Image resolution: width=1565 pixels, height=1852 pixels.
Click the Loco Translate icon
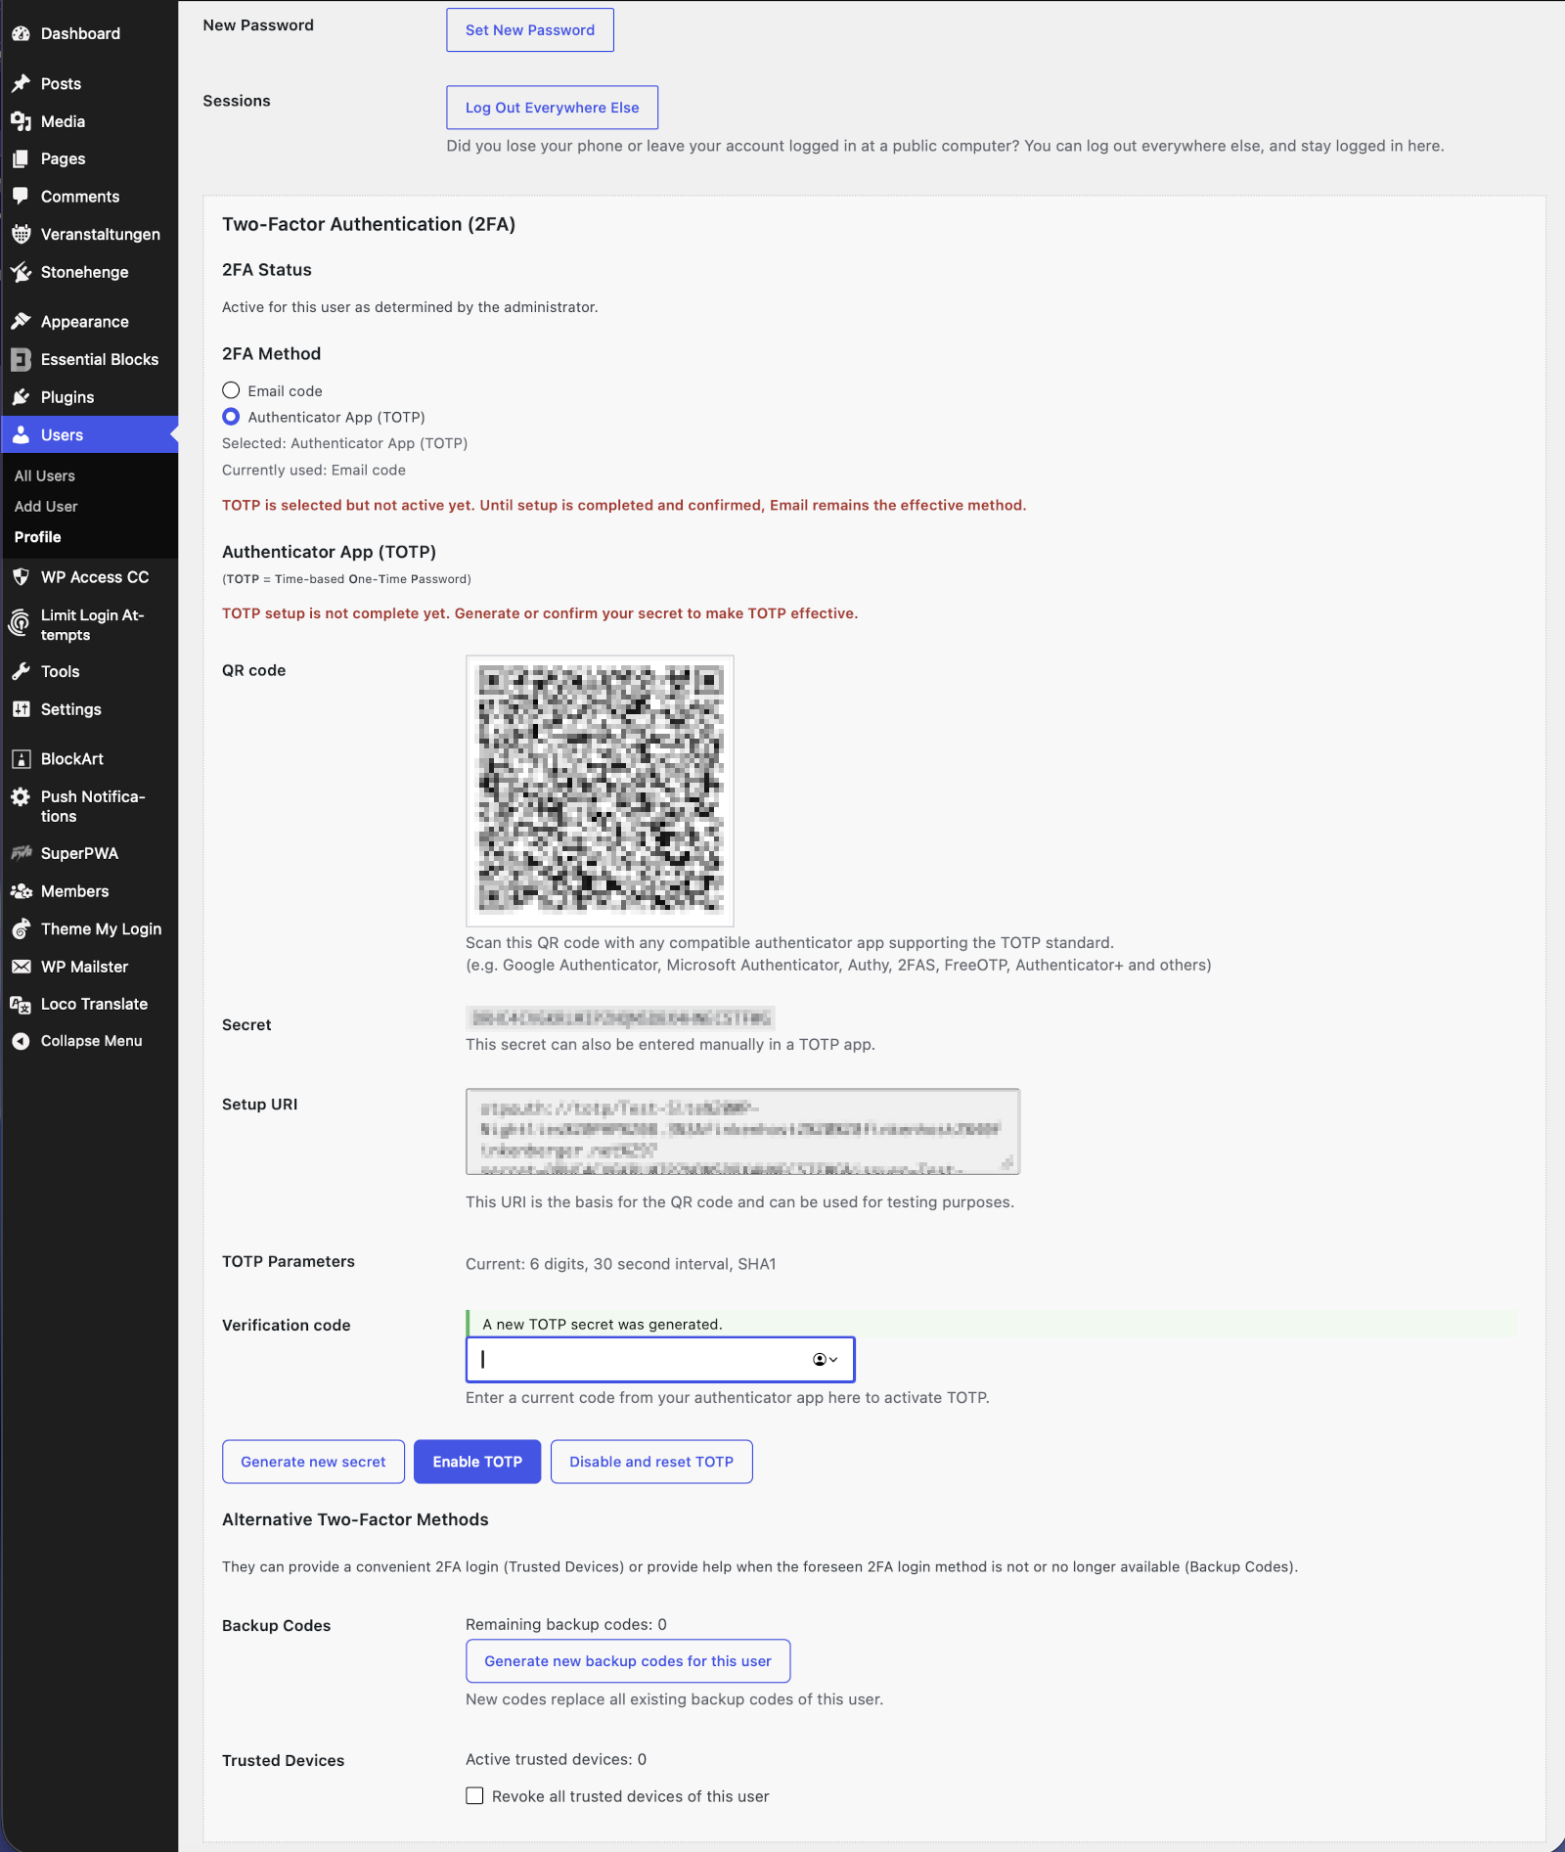(x=22, y=1003)
